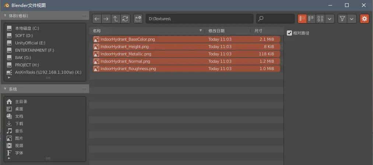Click image icon of Normal file
The image size is (373, 165).
(x=96, y=61)
